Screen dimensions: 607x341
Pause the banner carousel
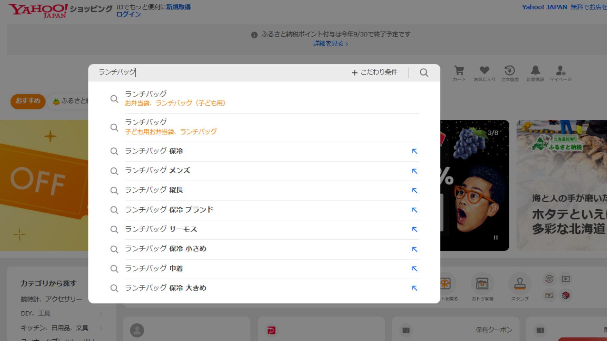tap(496, 237)
